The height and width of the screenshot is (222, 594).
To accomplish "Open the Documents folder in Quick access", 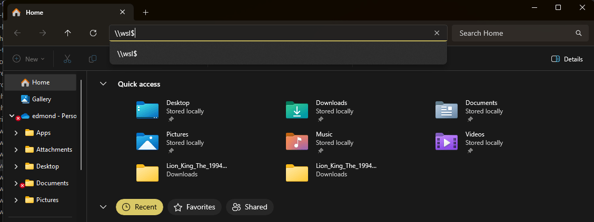I will 469,111.
